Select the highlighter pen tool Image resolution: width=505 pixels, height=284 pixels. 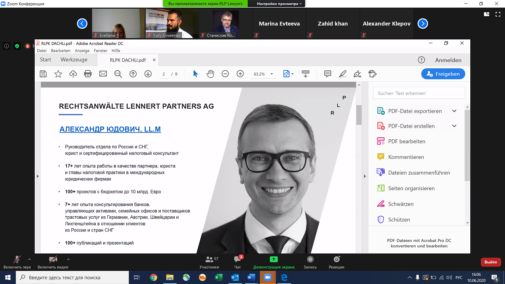click(343, 74)
